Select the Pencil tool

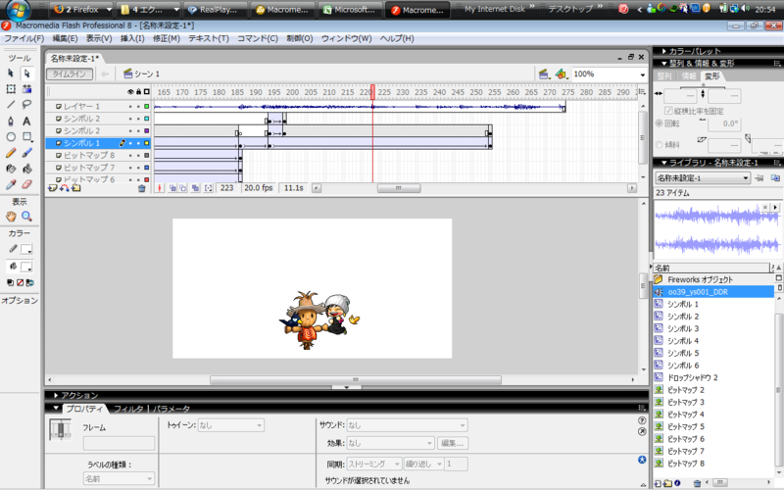[x=11, y=153]
